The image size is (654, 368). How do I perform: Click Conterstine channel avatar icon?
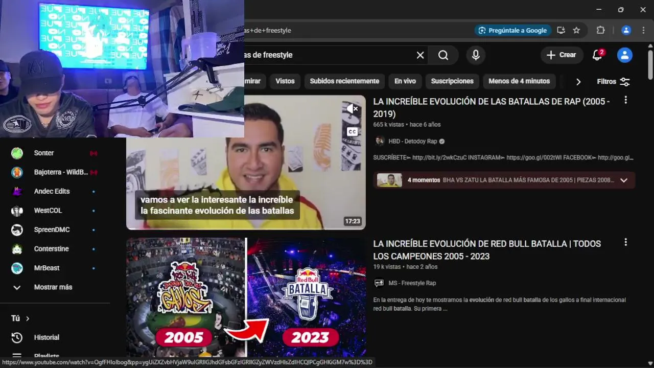pyautogui.click(x=17, y=249)
